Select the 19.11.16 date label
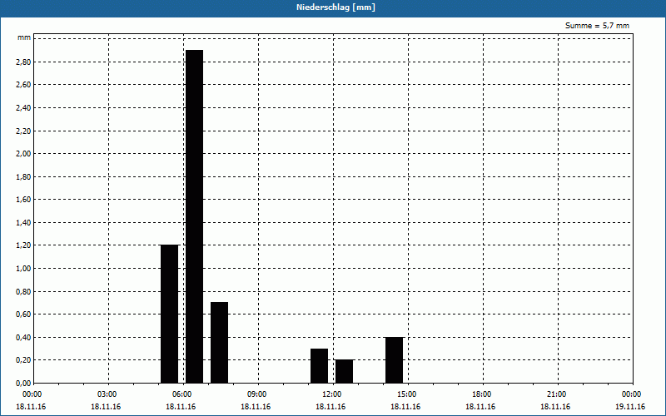 (x=630, y=407)
